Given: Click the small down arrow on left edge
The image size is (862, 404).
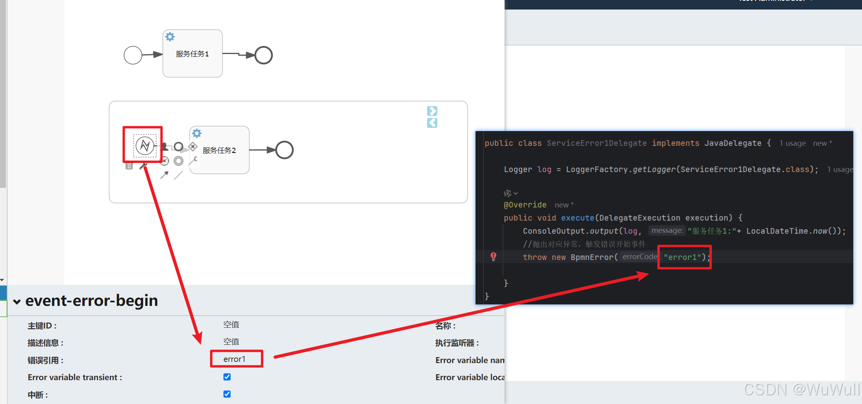Looking at the screenshot, I should [x=2, y=280].
